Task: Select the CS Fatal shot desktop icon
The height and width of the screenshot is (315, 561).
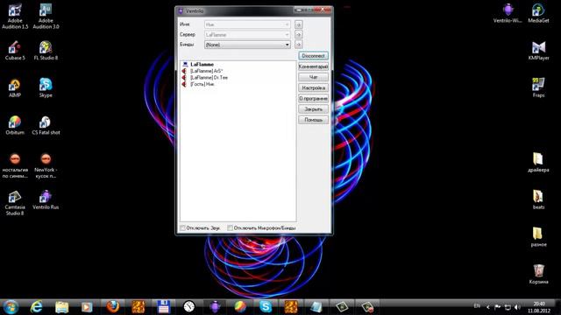Action: coord(46,125)
